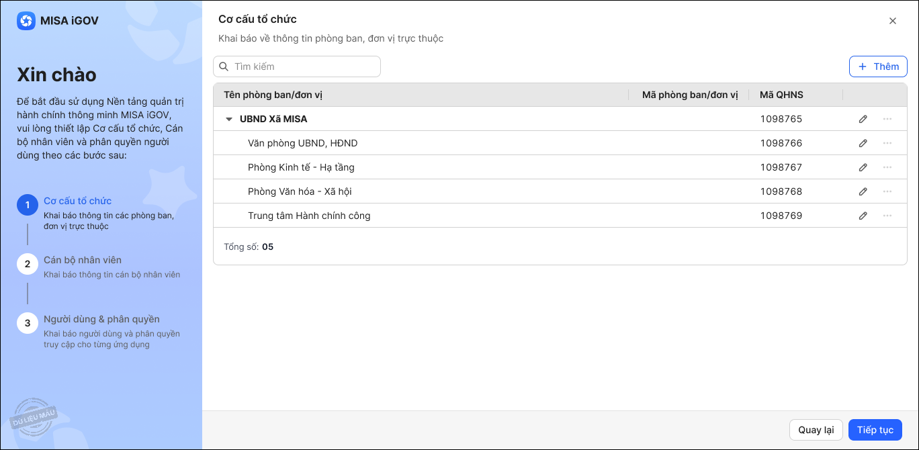Open more options for UBND Xã MISA
Image resolution: width=919 pixels, height=450 pixels.
point(887,119)
